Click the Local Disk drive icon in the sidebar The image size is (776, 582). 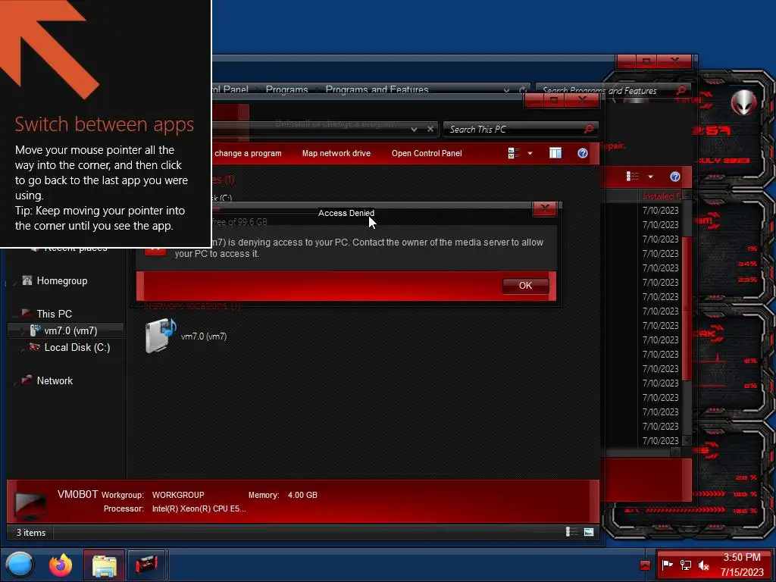coord(35,347)
